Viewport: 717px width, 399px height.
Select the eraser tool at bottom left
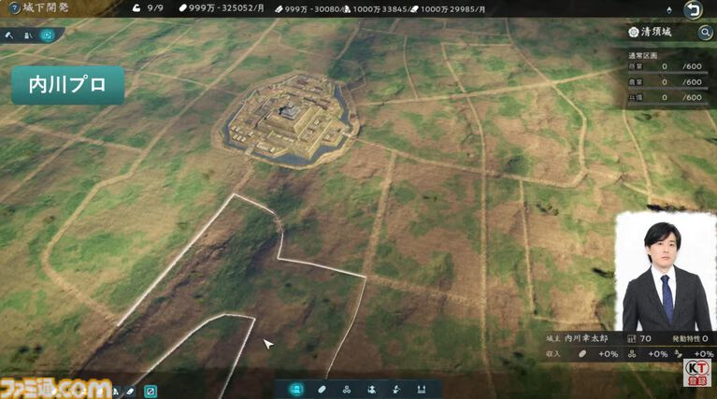pos(130,392)
